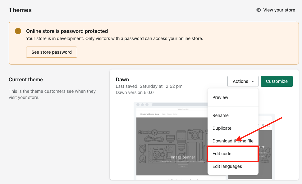Click the search icon in mobile preview
302x184 pixels.
[x=263, y=126]
